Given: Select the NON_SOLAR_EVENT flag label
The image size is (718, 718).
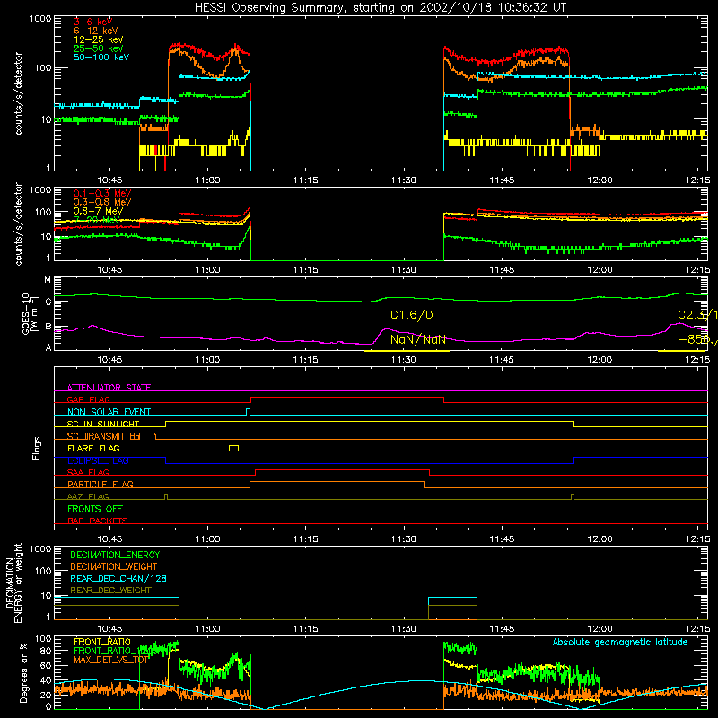Looking at the screenshot, I should pos(109,412).
